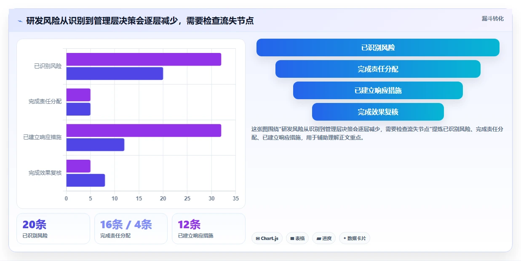521x261 pixels.
Task: Click the 进度 chip
Action: click(324, 238)
